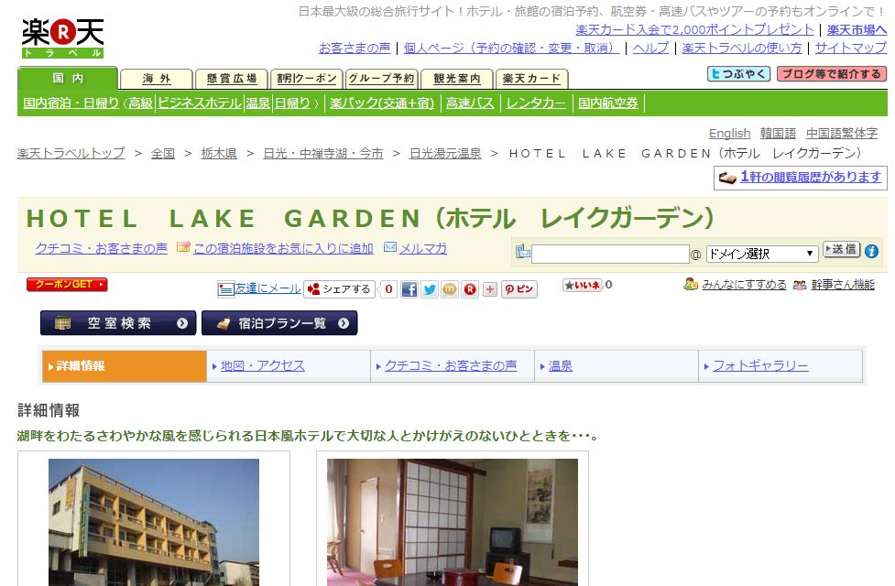895x586 pixels.
Task: Open the 観光案内 tab
Action: coord(456,79)
